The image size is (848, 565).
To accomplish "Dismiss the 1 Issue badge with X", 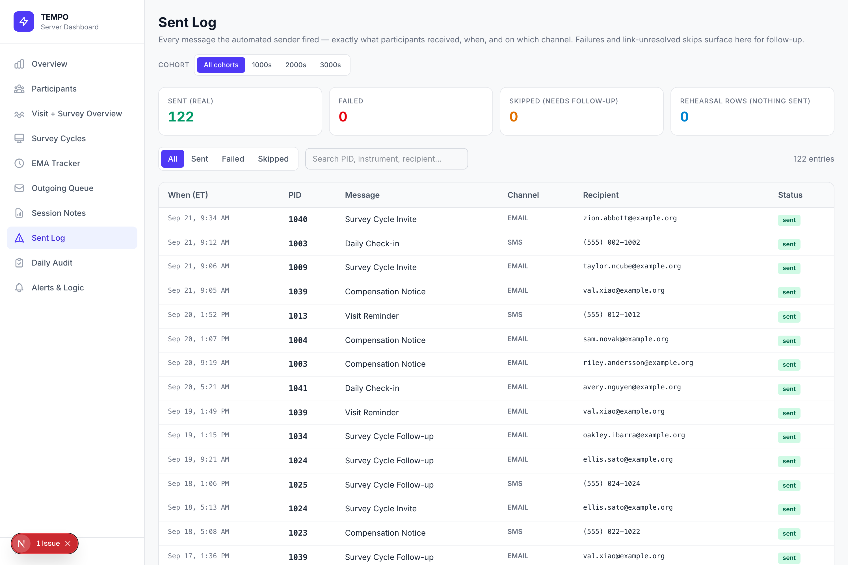I will [68, 543].
